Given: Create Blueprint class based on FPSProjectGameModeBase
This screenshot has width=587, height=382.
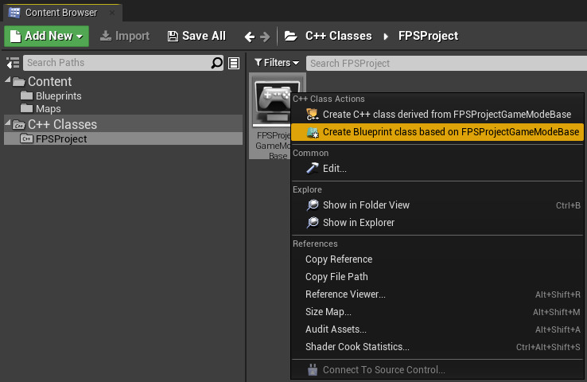Looking at the screenshot, I should point(437,132).
